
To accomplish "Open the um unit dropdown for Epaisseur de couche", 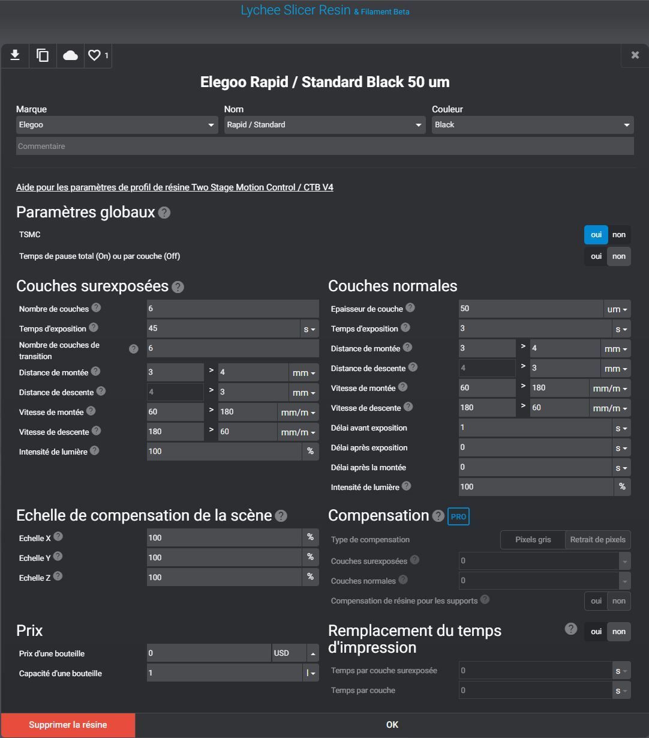I will click(617, 309).
